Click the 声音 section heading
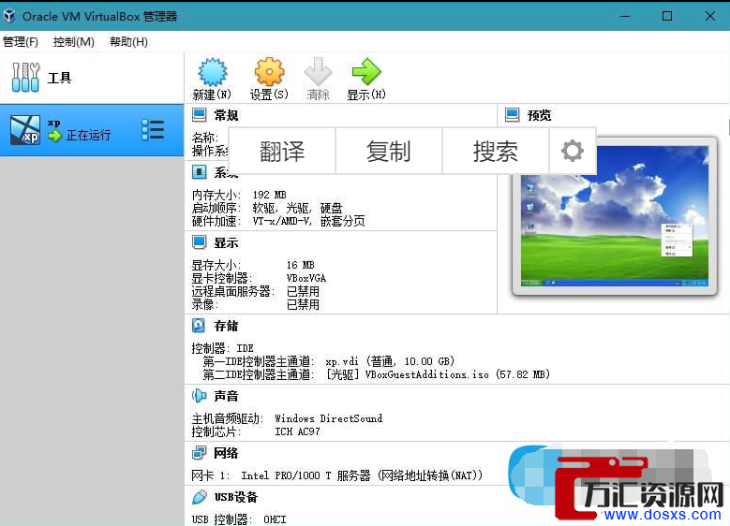730x526 pixels. (226, 396)
